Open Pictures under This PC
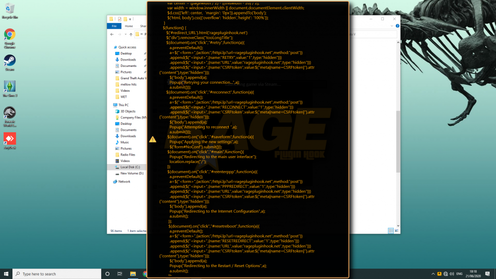Screen dimensions: 496x279 (126, 149)
